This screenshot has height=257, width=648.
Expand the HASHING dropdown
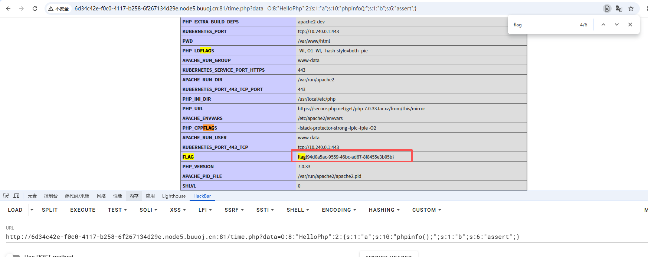tap(384, 210)
